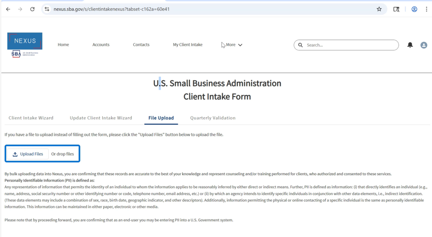Viewport: 432px width, 237px height.
Task: Open the Update Client Intake Wizard tab
Action: click(101, 118)
